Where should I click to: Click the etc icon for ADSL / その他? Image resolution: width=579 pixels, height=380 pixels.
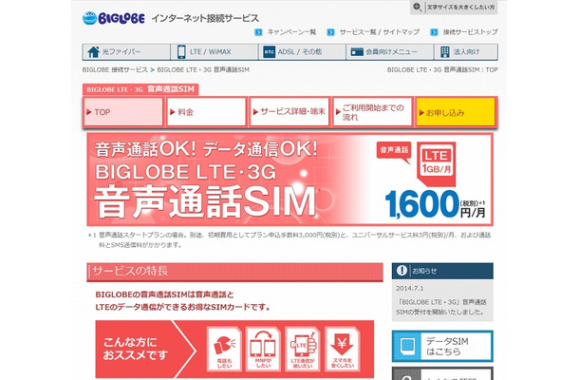tap(269, 51)
